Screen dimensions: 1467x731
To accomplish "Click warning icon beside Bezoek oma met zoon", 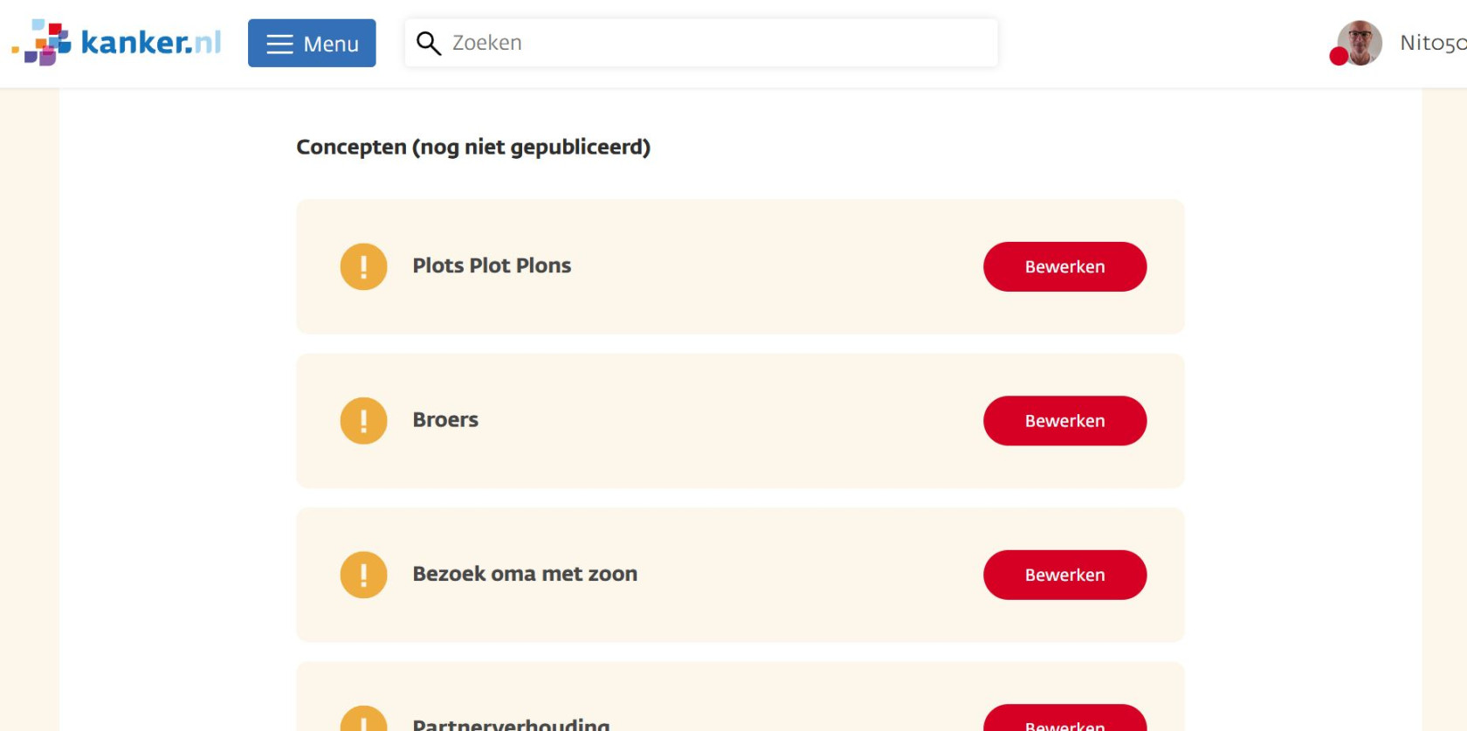I will click(x=363, y=575).
